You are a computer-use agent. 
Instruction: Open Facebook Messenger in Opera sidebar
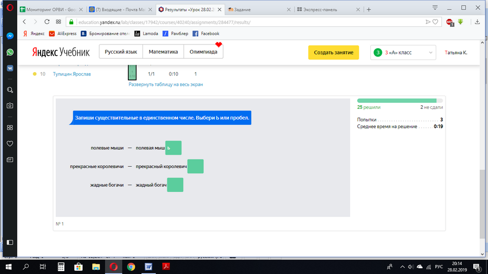pyautogui.click(x=10, y=36)
